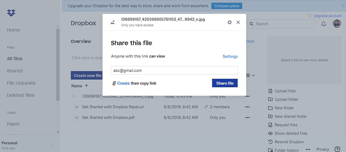
Task: Select Get Started with Dropbox Paper.url file
Action: pos(113,107)
